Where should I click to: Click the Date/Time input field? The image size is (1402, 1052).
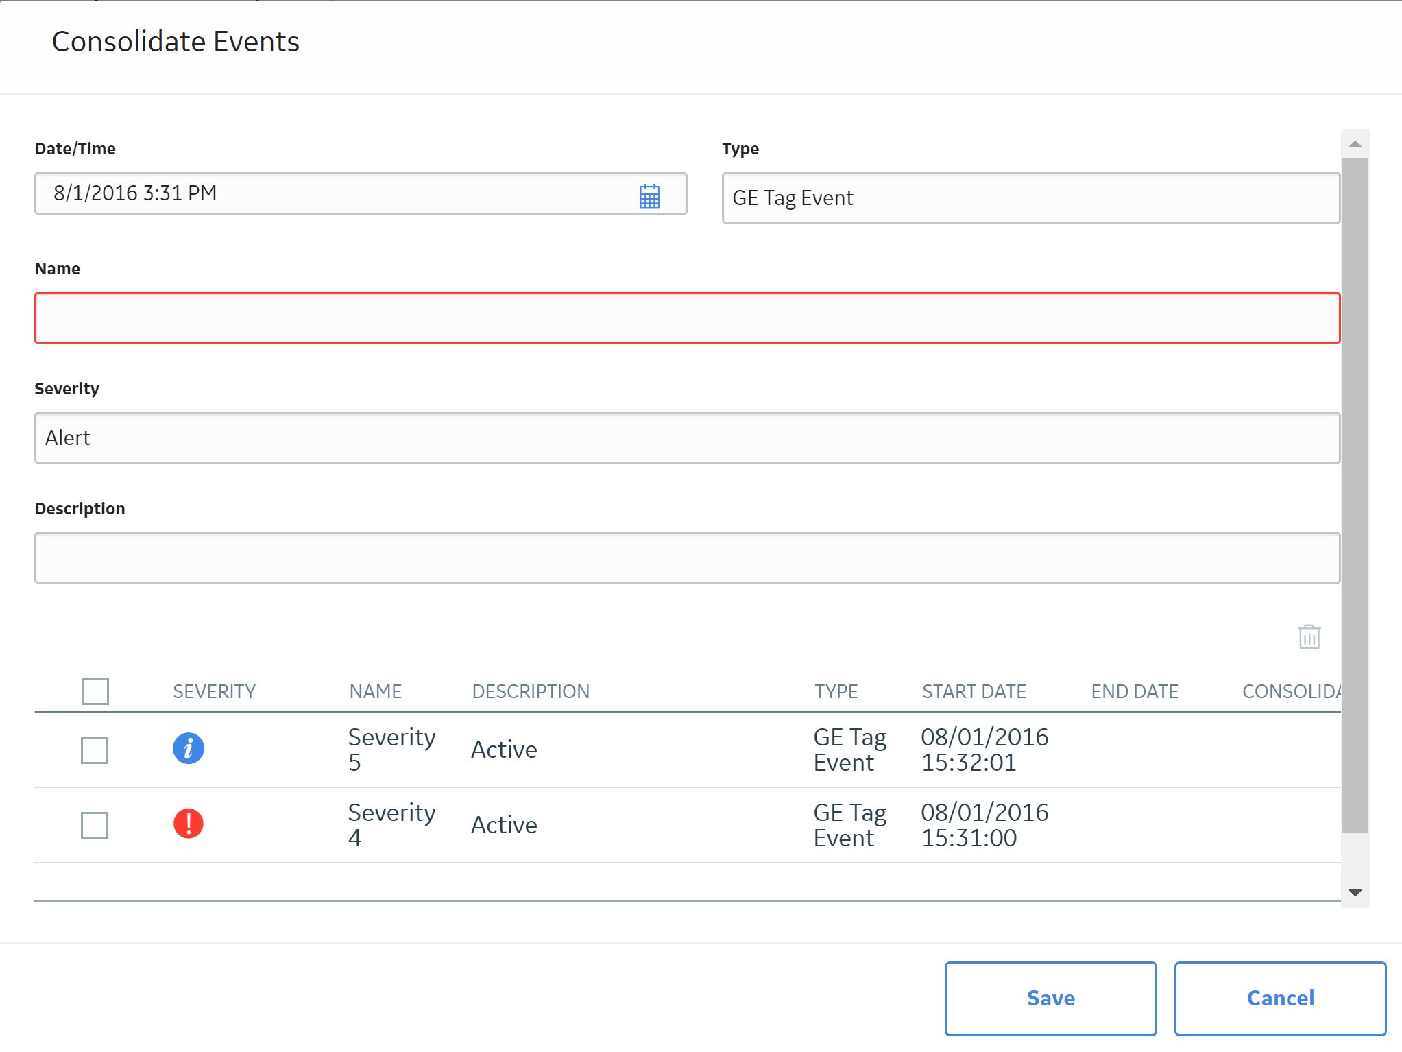pyautogui.click(x=361, y=193)
